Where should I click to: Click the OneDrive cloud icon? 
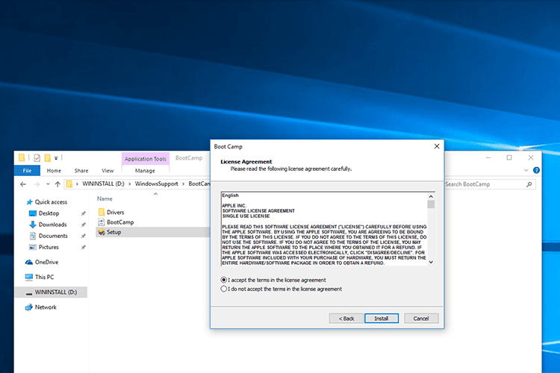pyautogui.click(x=29, y=262)
